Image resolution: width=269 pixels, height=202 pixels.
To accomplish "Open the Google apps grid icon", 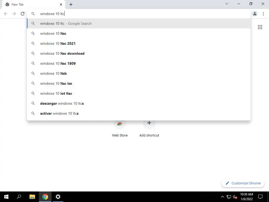I will (260, 27).
